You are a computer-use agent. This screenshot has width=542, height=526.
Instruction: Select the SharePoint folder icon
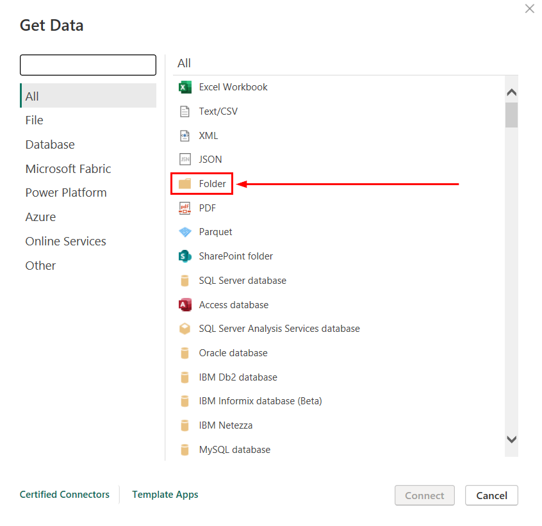185,256
